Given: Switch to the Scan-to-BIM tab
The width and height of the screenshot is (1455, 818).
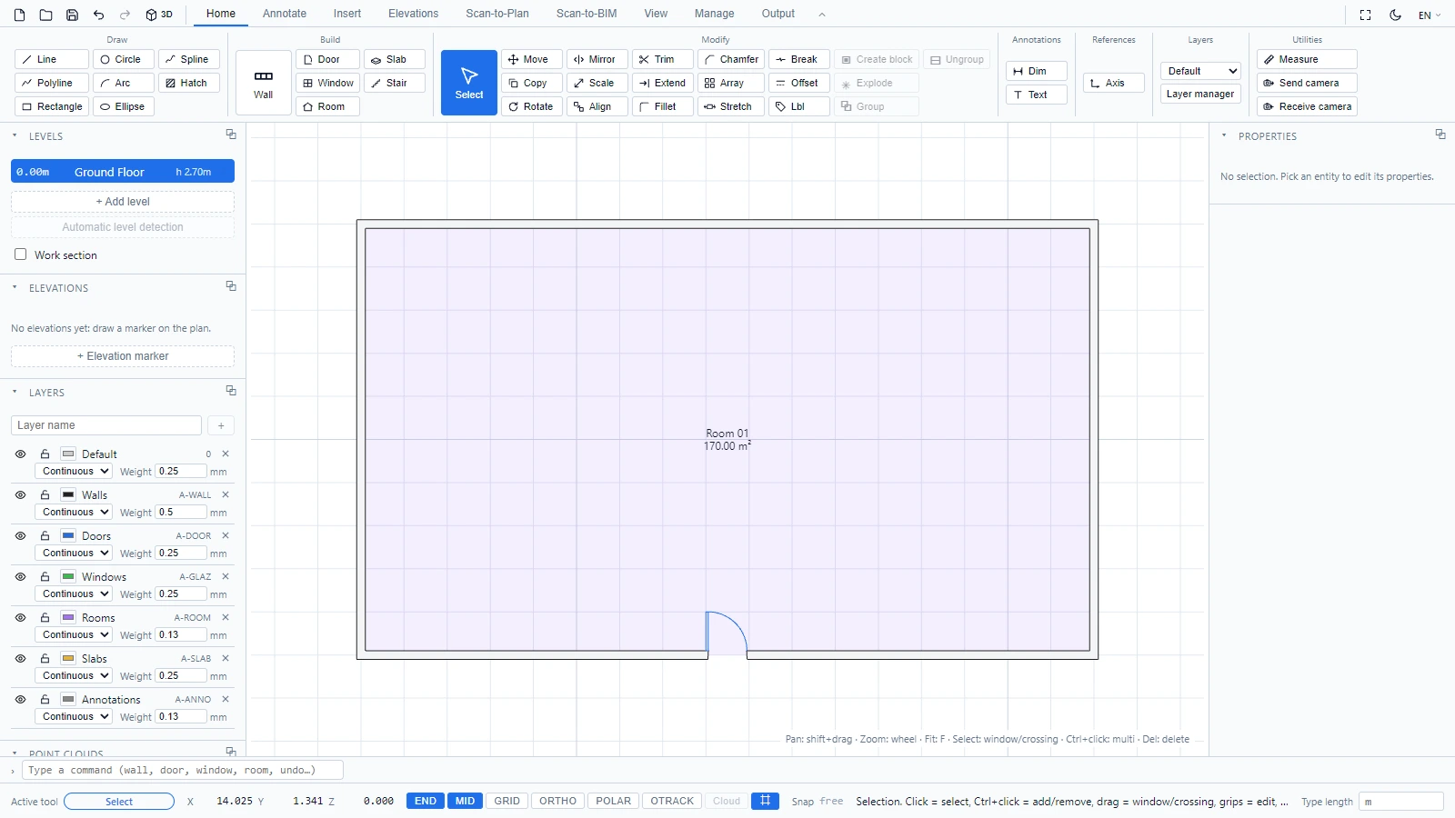Looking at the screenshot, I should (587, 14).
